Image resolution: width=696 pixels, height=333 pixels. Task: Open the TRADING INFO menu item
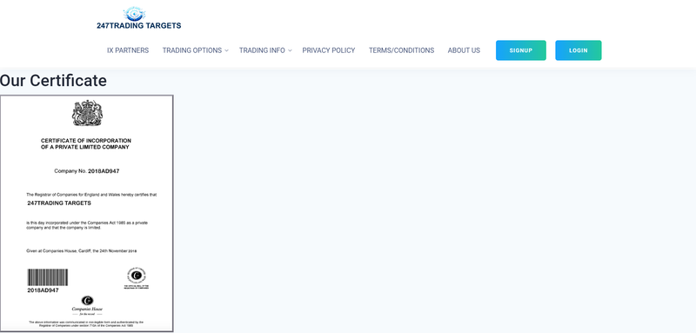point(262,50)
